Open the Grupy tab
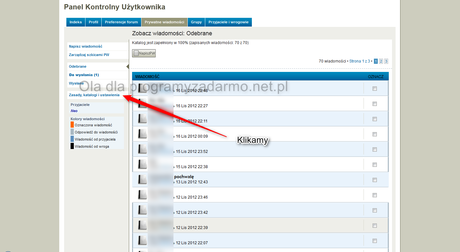This screenshot has height=252, width=460. point(196,22)
